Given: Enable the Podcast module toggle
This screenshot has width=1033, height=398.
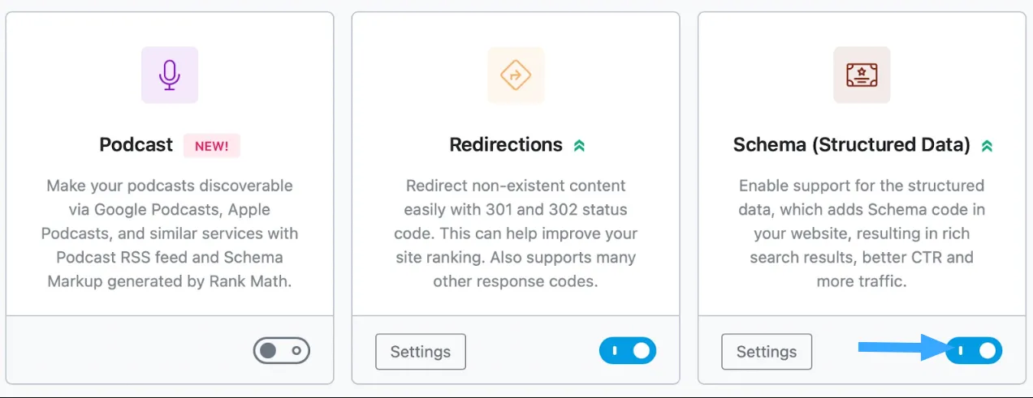Looking at the screenshot, I should (x=282, y=351).
